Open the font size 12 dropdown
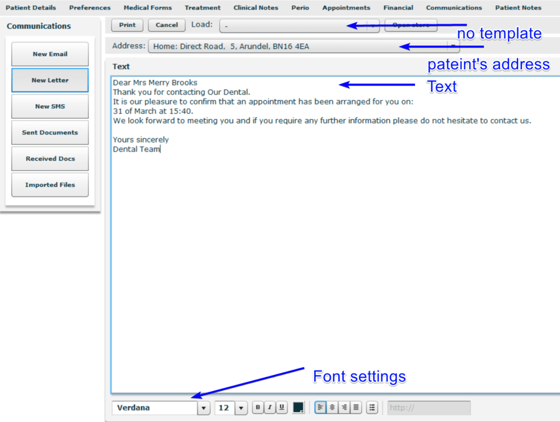This screenshot has height=422, width=560. [241, 408]
